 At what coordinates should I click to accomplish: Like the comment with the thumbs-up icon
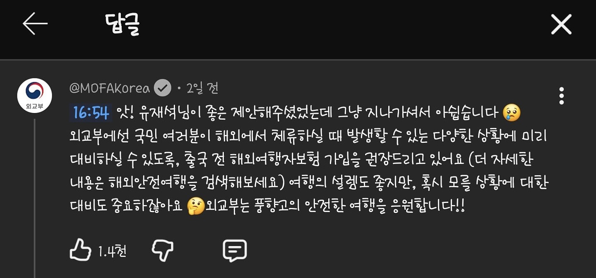click(80, 250)
